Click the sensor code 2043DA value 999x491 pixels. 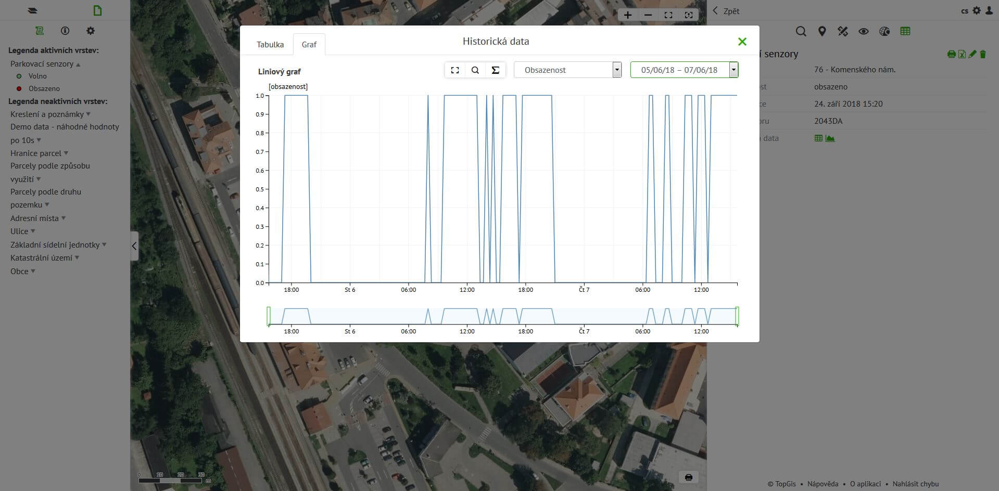click(x=828, y=121)
